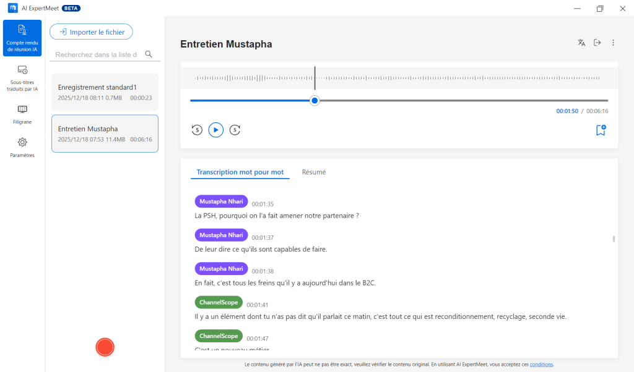634x372 pixels.
Task: Click Importer le fichier button
Action: coord(91,32)
